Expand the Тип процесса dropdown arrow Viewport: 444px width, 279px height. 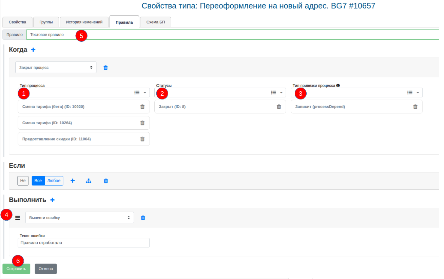(x=145, y=92)
